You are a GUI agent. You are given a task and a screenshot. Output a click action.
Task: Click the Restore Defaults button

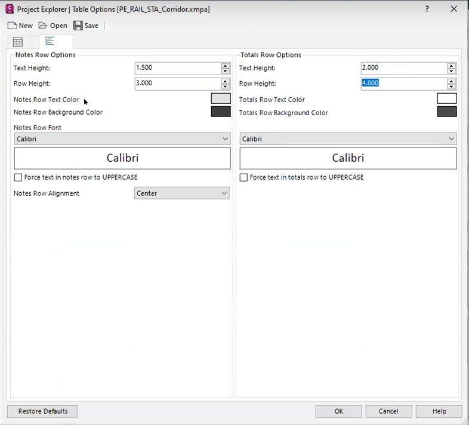tap(42, 411)
